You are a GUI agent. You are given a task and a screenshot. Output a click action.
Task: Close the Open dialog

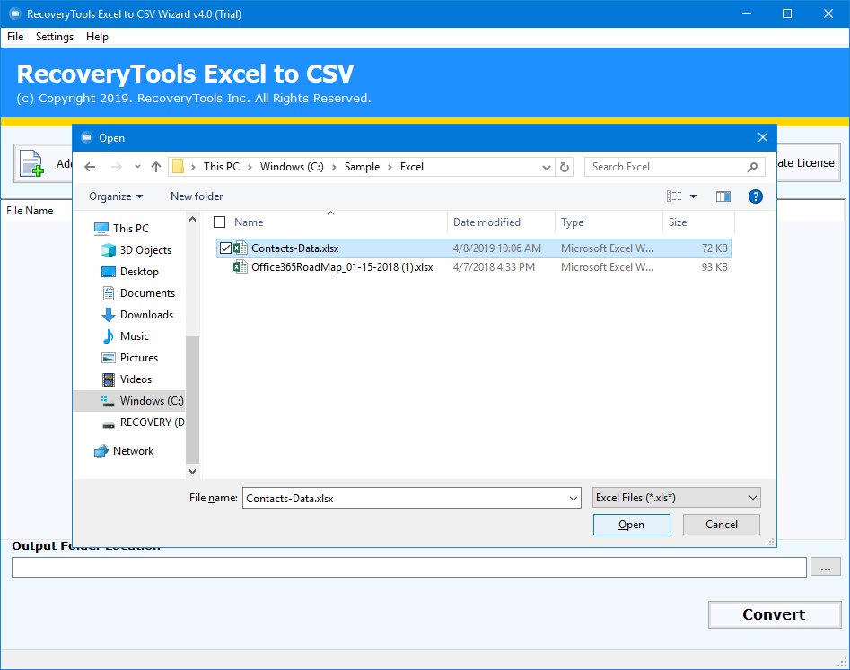pyautogui.click(x=762, y=137)
